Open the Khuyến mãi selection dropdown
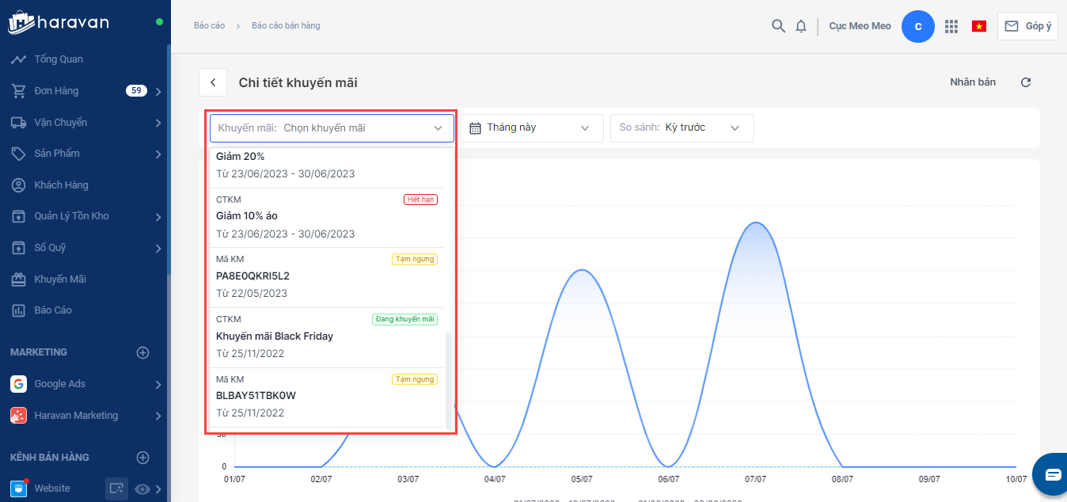1067x502 pixels. click(x=332, y=128)
